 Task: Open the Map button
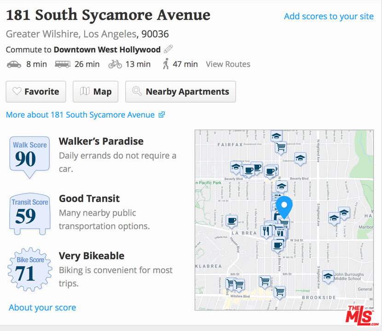(95, 91)
